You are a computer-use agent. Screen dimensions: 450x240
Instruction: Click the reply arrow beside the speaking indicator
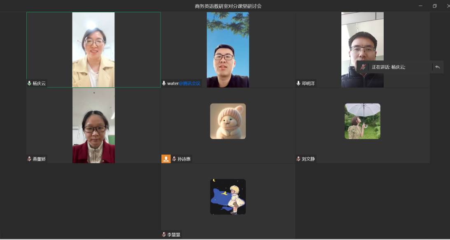438,67
